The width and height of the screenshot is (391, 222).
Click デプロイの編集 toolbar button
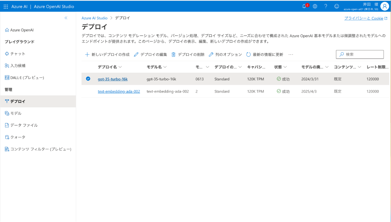coord(150,55)
